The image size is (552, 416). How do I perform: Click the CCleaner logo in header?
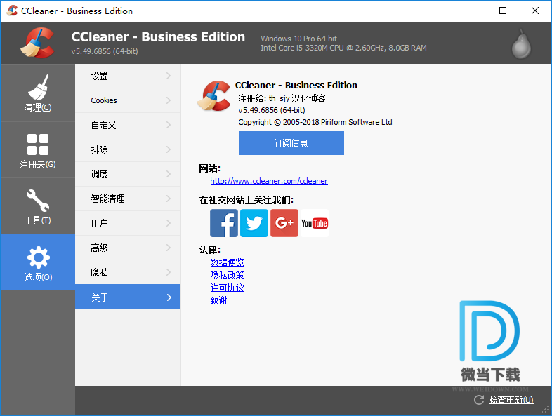pyautogui.click(x=38, y=43)
